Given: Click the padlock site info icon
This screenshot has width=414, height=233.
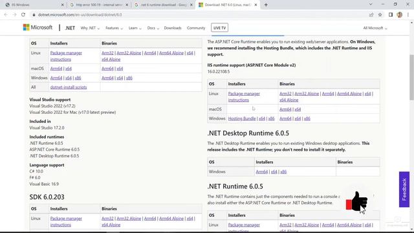Looking at the screenshot, I should coord(34,15).
